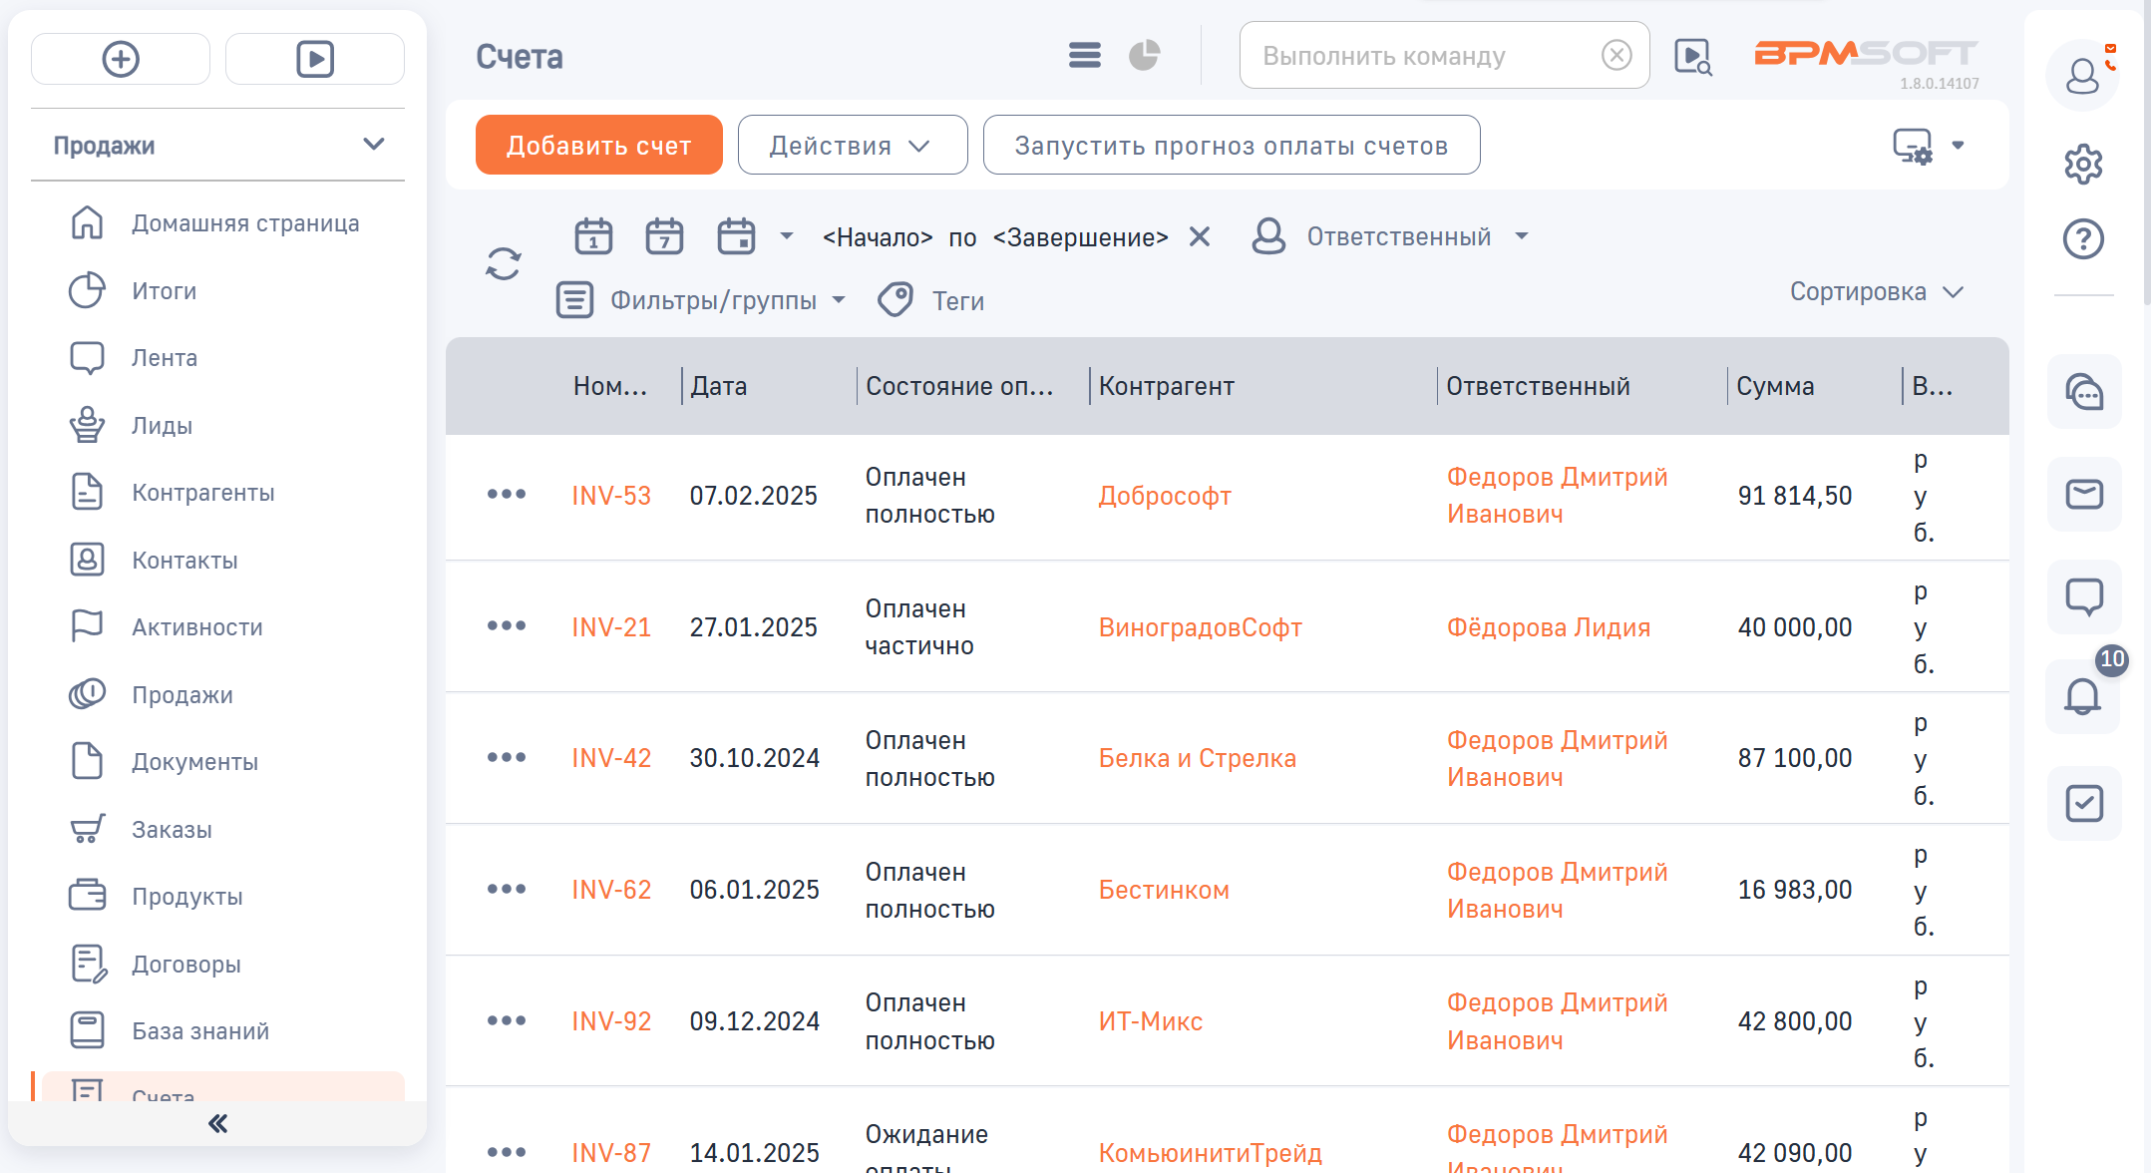
Task: Open invoice INV-53
Action: 611,495
